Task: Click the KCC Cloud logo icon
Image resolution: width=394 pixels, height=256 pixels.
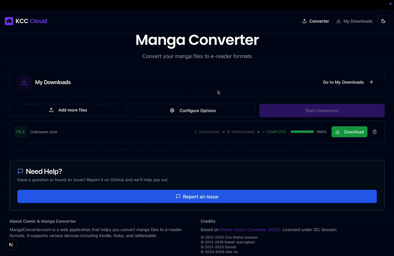Action: [9, 21]
